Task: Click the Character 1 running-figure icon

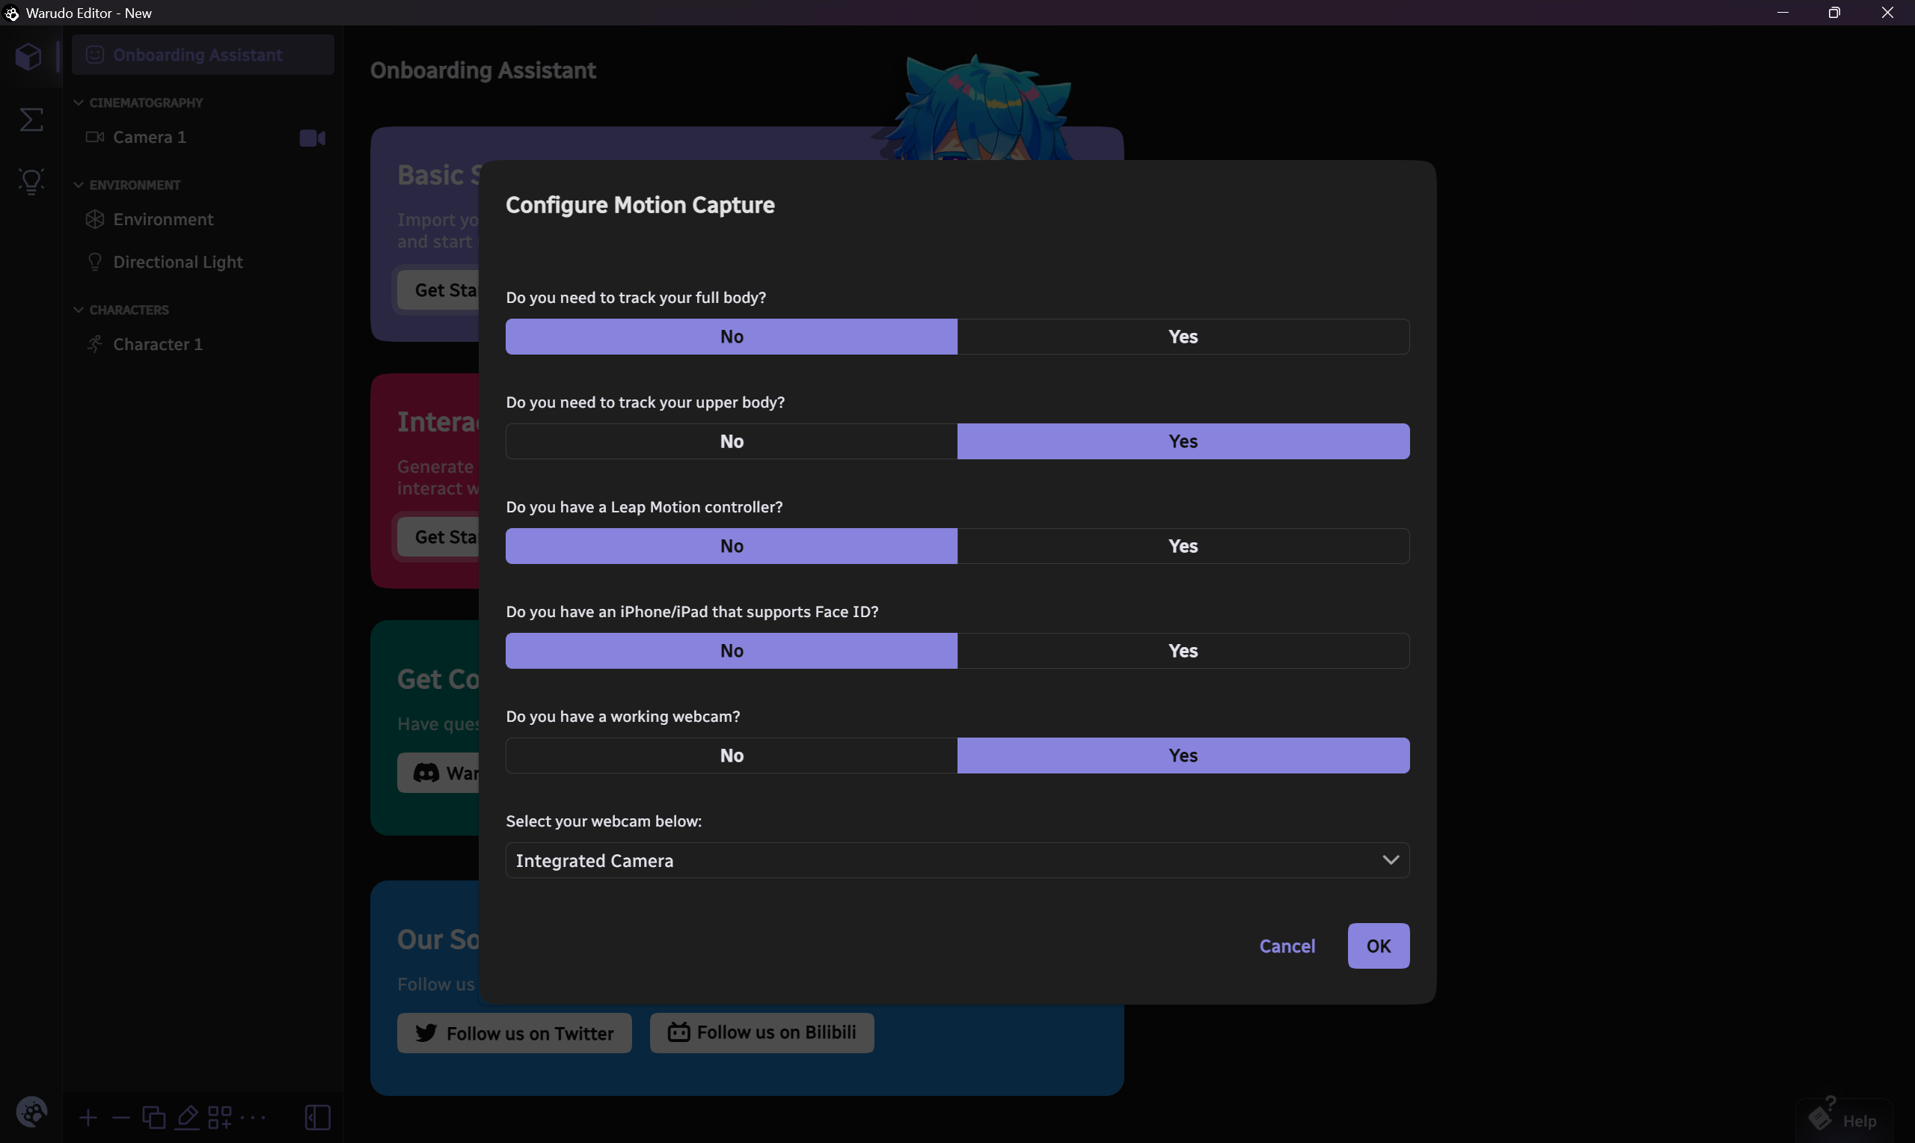Action: pyautogui.click(x=95, y=344)
